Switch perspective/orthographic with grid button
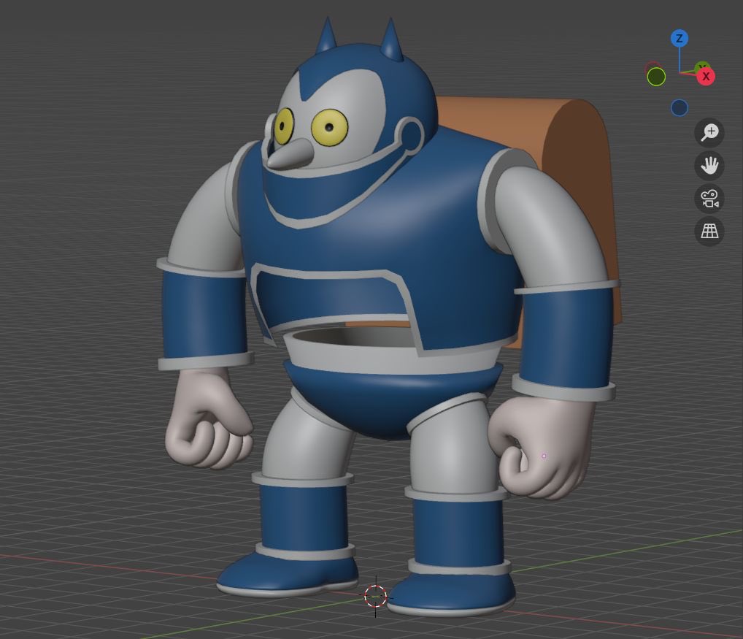The image size is (743, 639). click(709, 232)
